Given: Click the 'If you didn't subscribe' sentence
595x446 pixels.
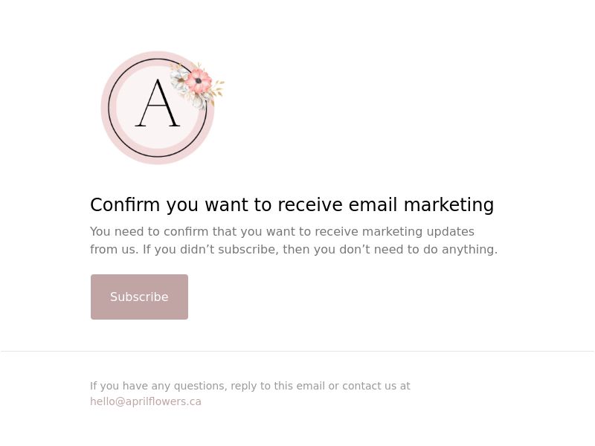Looking at the screenshot, I should [x=320, y=250].
